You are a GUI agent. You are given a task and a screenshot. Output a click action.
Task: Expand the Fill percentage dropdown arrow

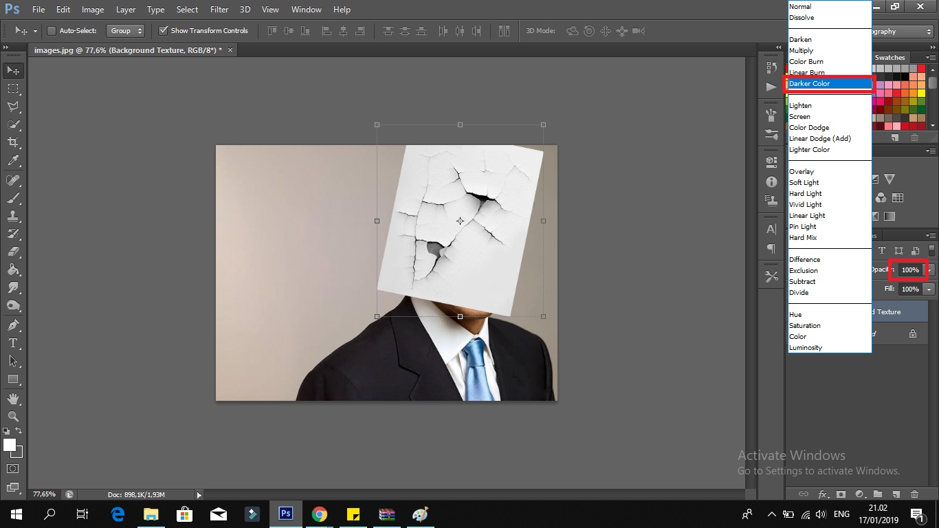click(x=929, y=289)
